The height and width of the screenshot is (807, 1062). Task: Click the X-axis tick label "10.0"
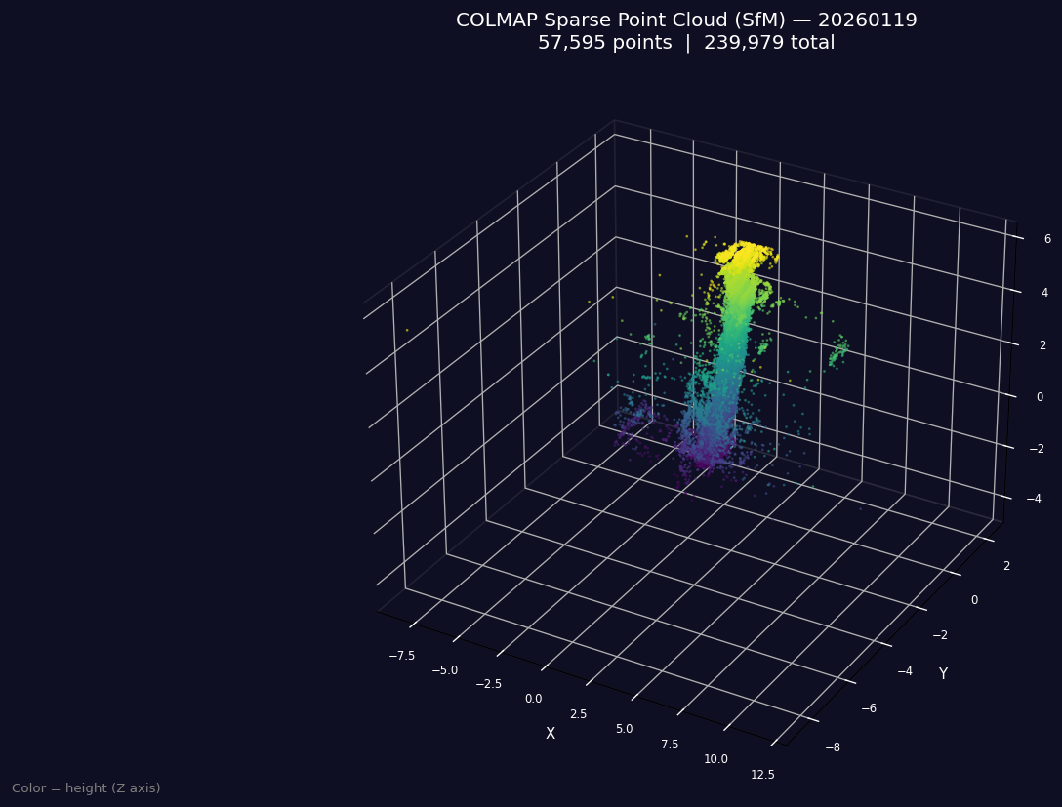click(x=715, y=759)
